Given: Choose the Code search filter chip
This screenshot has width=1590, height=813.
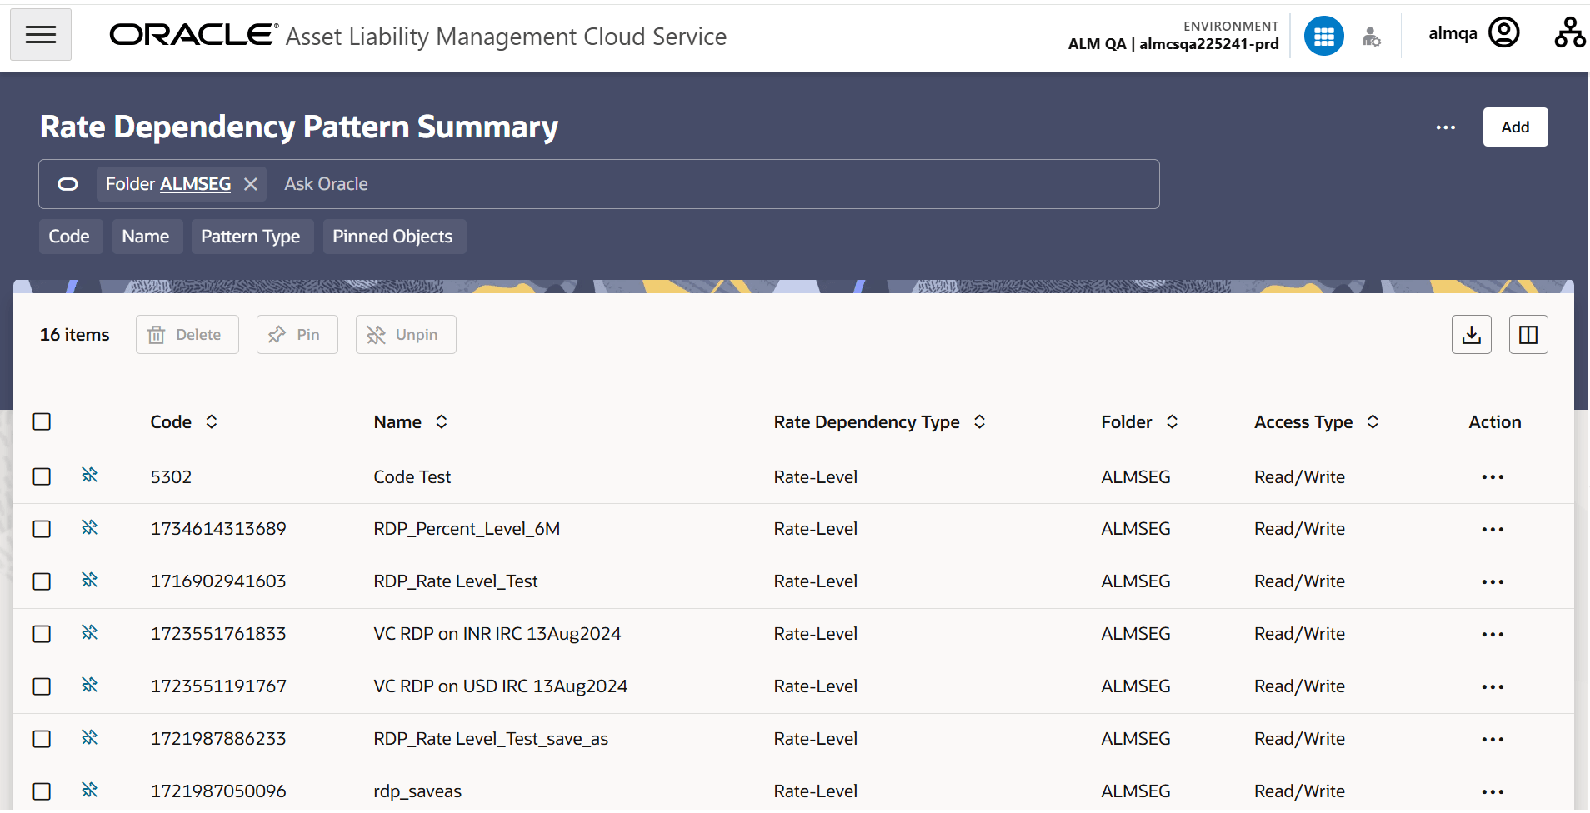Looking at the screenshot, I should [x=70, y=237].
